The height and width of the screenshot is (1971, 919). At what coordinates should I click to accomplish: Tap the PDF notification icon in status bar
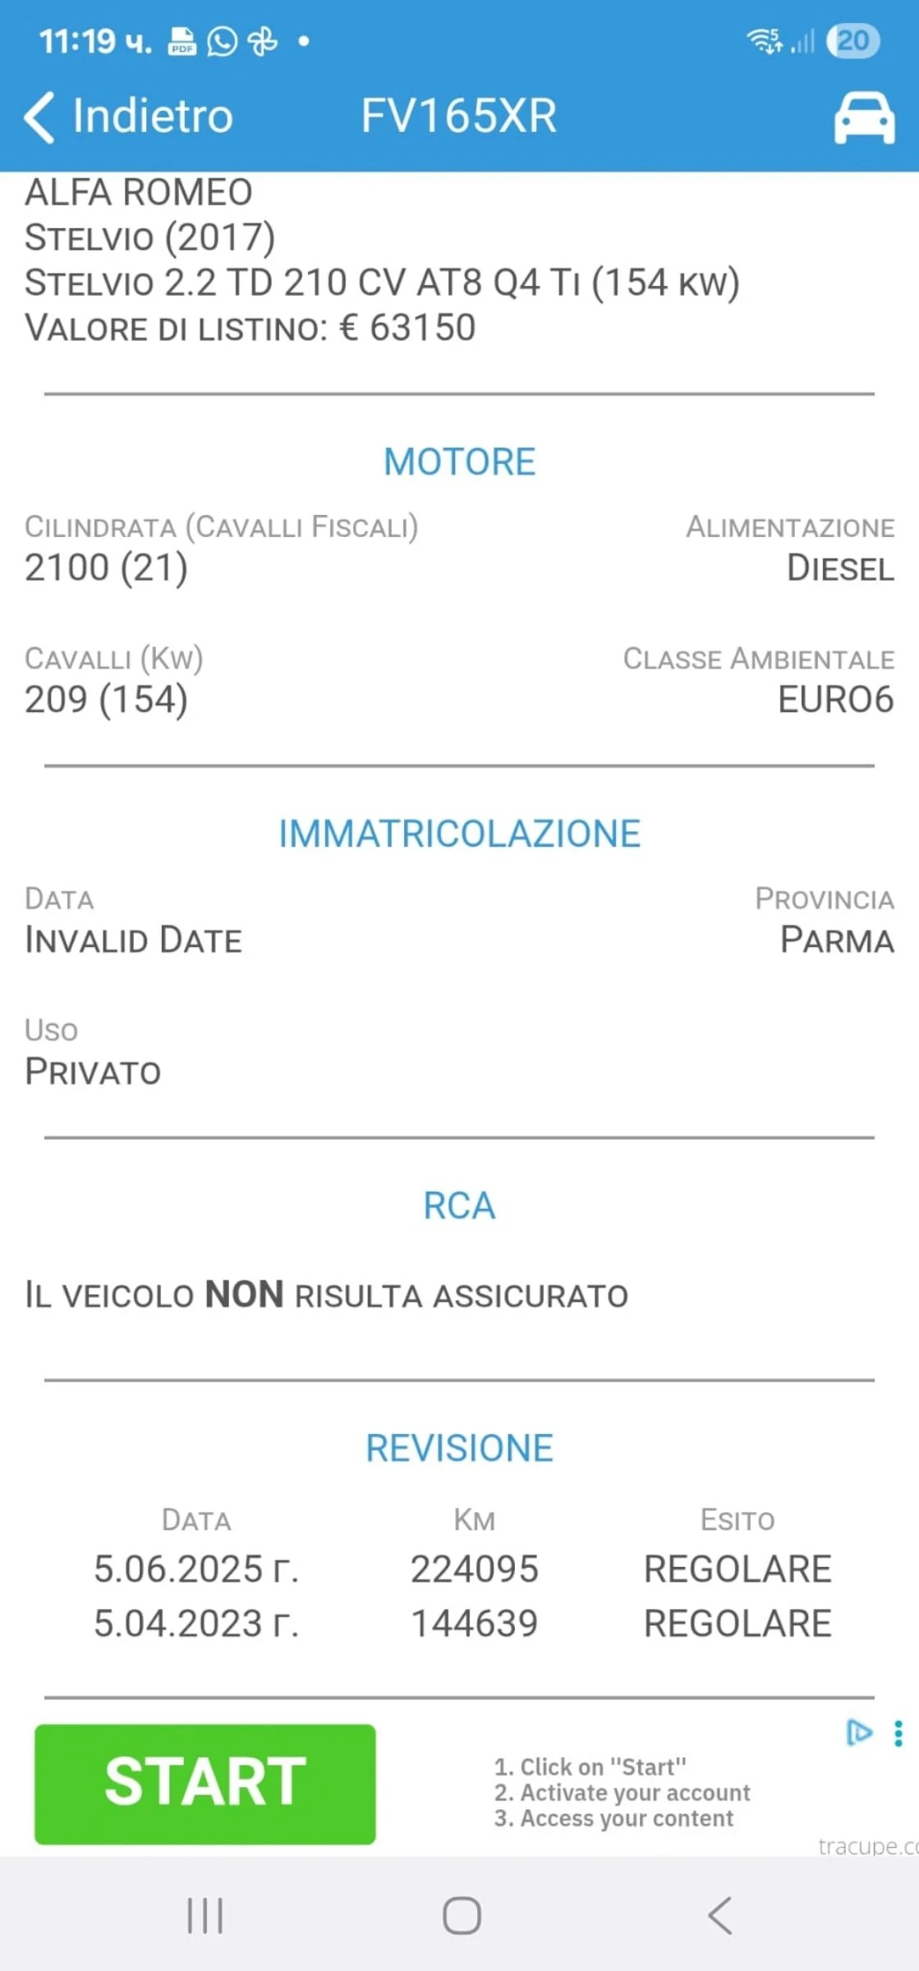(182, 41)
